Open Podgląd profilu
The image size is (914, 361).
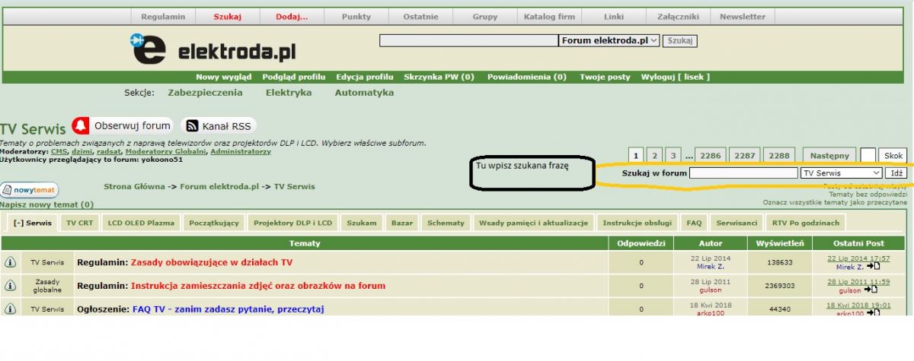click(x=294, y=77)
